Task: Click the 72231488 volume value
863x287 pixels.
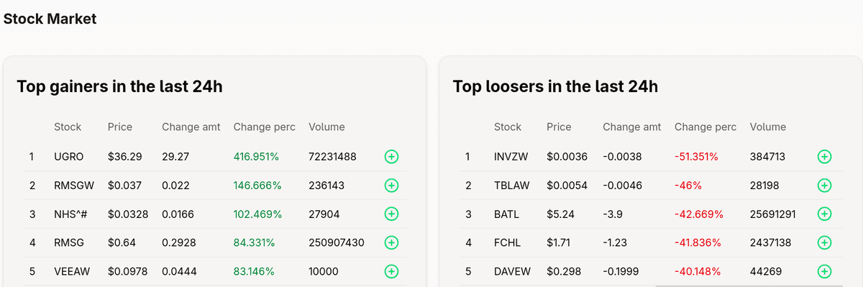Action: click(x=332, y=156)
